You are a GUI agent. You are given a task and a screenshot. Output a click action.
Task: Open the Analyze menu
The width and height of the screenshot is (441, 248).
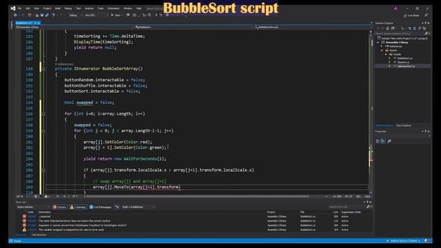[89, 8]
